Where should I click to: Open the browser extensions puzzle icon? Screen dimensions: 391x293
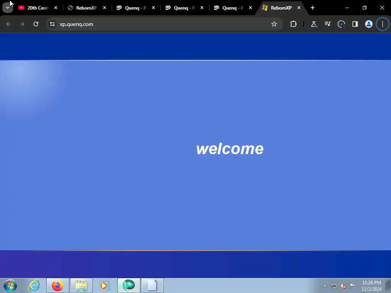[294, 24]
